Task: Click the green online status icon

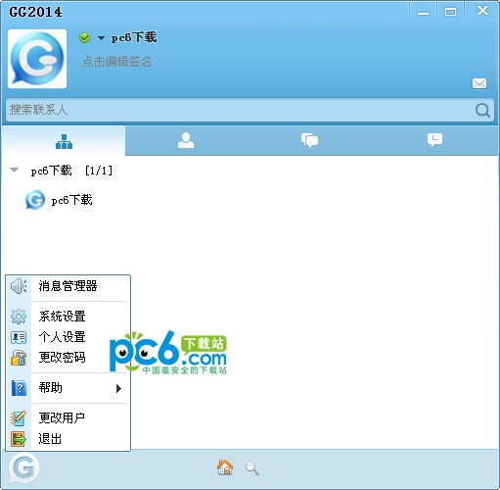Action: tap(85, 38)
